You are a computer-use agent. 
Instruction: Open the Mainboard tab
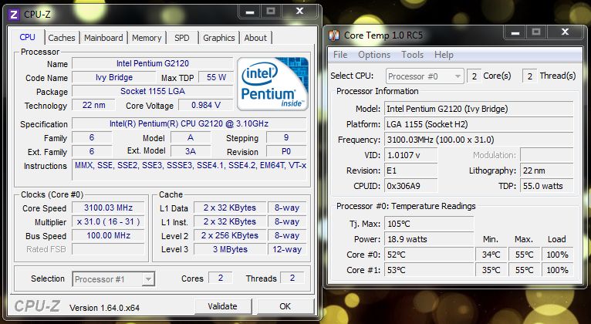click(x=103, y=38)
